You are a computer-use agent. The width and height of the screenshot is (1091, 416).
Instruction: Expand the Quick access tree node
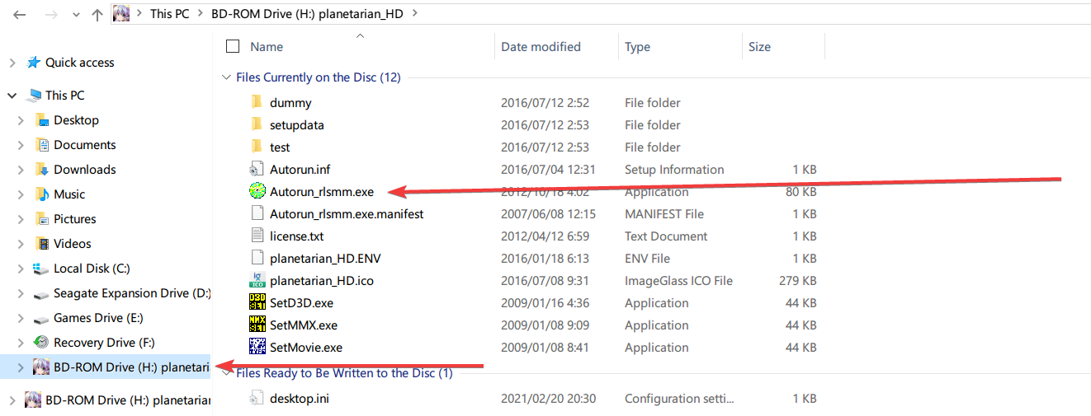[12, 63]
